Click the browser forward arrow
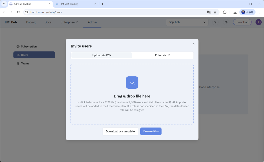 [x=11, y=12]
